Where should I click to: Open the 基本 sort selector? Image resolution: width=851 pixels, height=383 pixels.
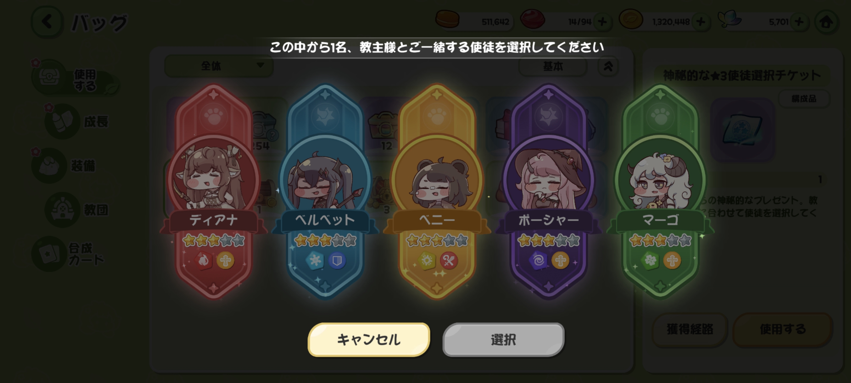click(553, 66)
